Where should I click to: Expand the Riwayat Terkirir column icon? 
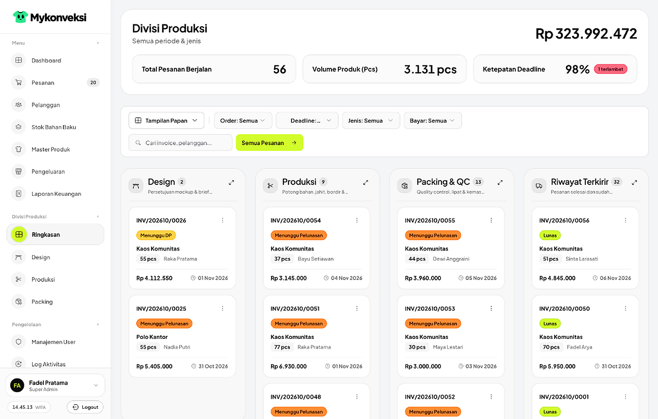634,183
